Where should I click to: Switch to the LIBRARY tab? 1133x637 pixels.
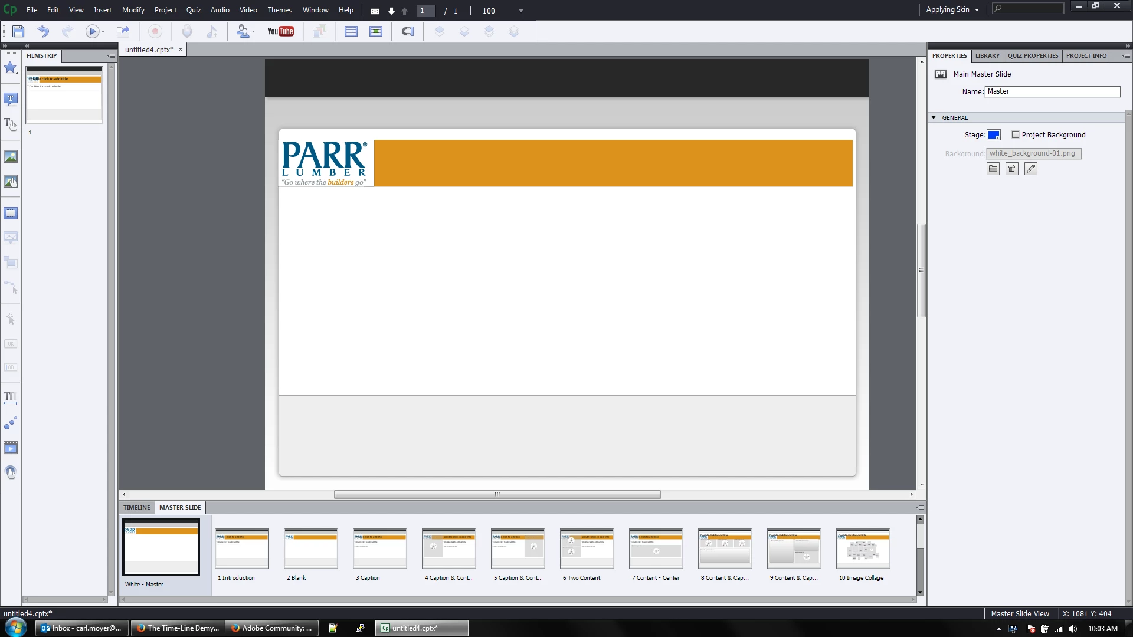click(x=987, y=56)
